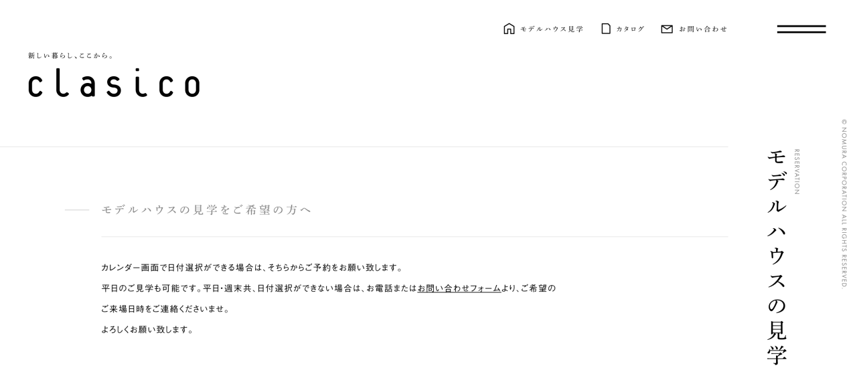857x392 pixels.
Task: Follow the お問い合わせフォーム inline link
Action: pyautogui.click(x=459, y=288)
